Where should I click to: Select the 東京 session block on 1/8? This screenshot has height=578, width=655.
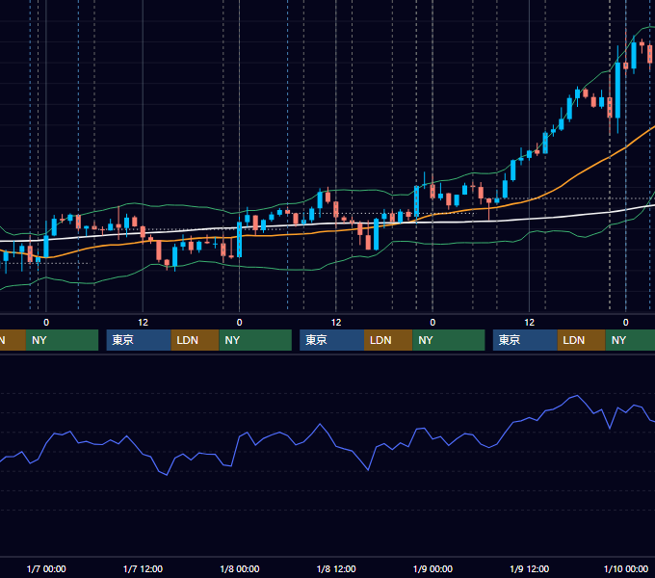[x=332, y=340]
